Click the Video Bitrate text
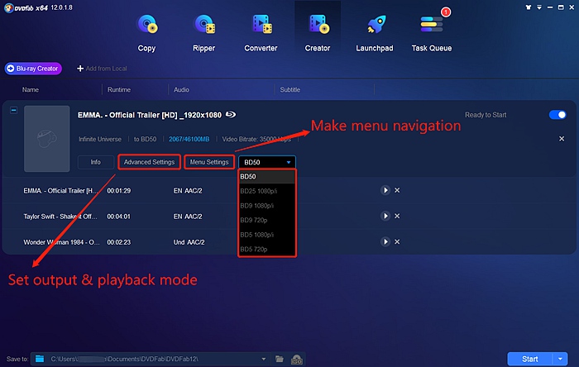Image resolution: width=579 pixels, height=367 pixels. point(256,139)
